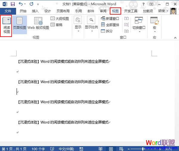This screenshot has width=179, height=151.
Task: Switch to Read Mode view (阅读视图)
Action: pyautogui.click(x=6, y=26)
